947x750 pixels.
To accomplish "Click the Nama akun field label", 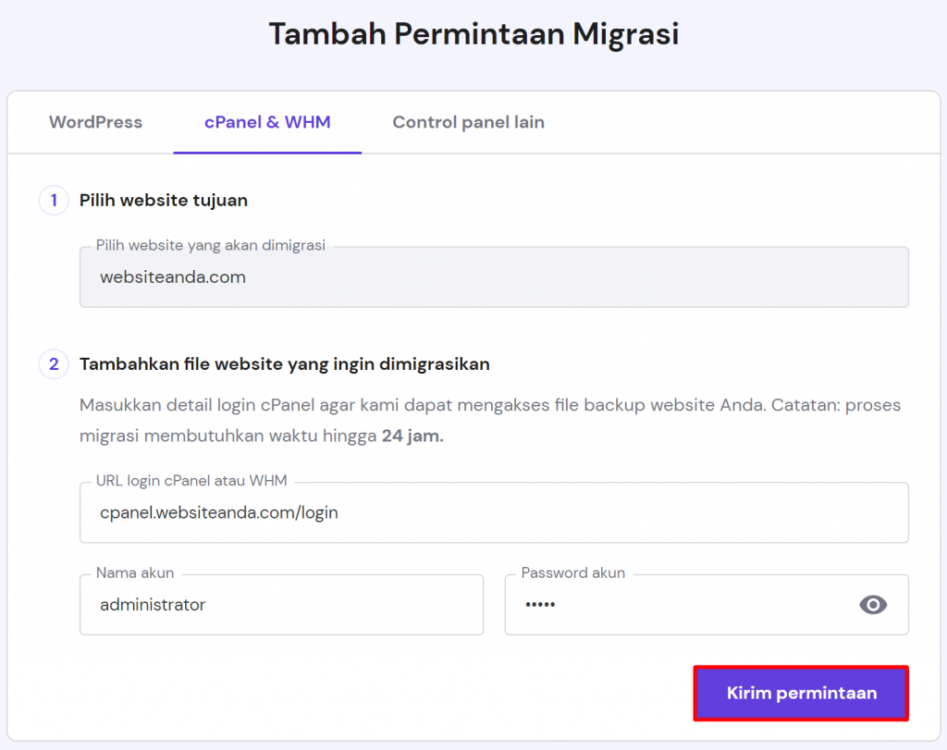I will 135,573.
